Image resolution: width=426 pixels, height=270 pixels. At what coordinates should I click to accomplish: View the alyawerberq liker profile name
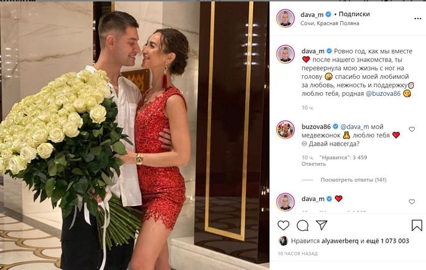(340, 241)
